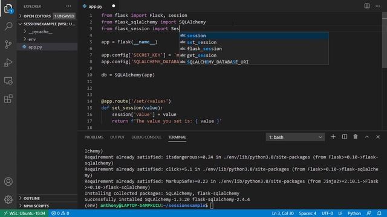Click UTF-8 encoding in status bar

[327, 213]
